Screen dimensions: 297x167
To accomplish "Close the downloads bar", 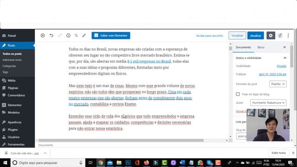I will [x=293, y=153].
